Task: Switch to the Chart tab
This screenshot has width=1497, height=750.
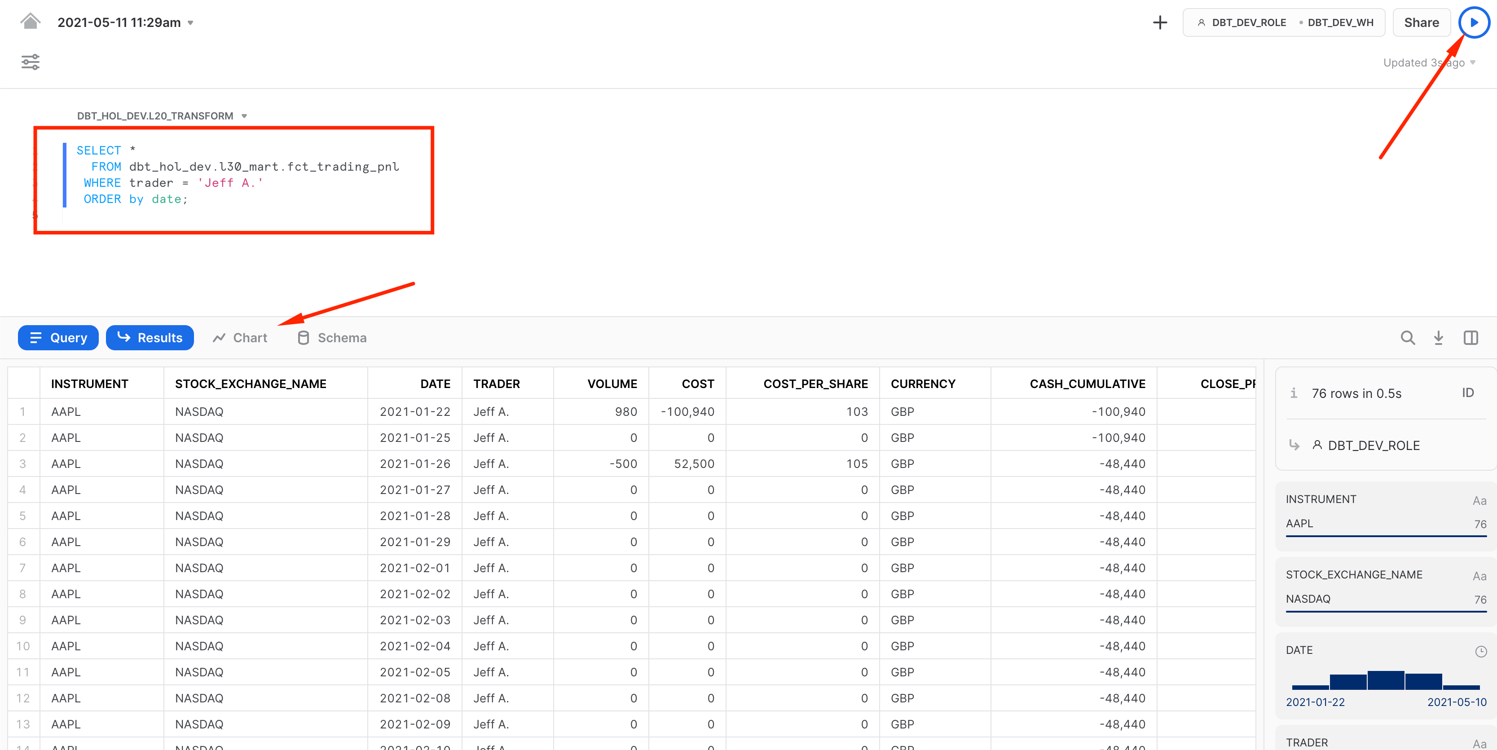Action: 240,338
